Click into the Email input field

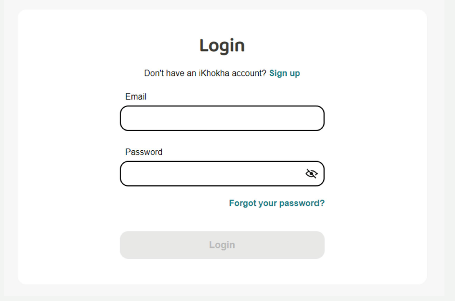coord(222,118)
